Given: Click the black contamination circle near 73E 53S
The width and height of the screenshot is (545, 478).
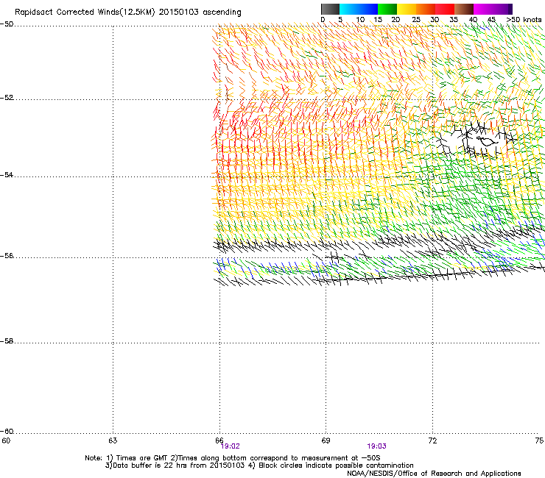Looking at the screenshot, I should click(x=488, y=141).
